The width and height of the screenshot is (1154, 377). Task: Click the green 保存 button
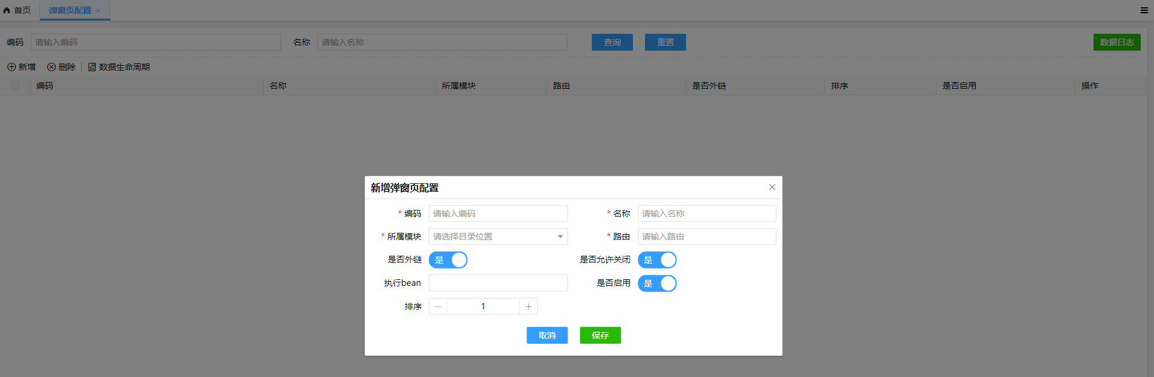pos(600,335)
